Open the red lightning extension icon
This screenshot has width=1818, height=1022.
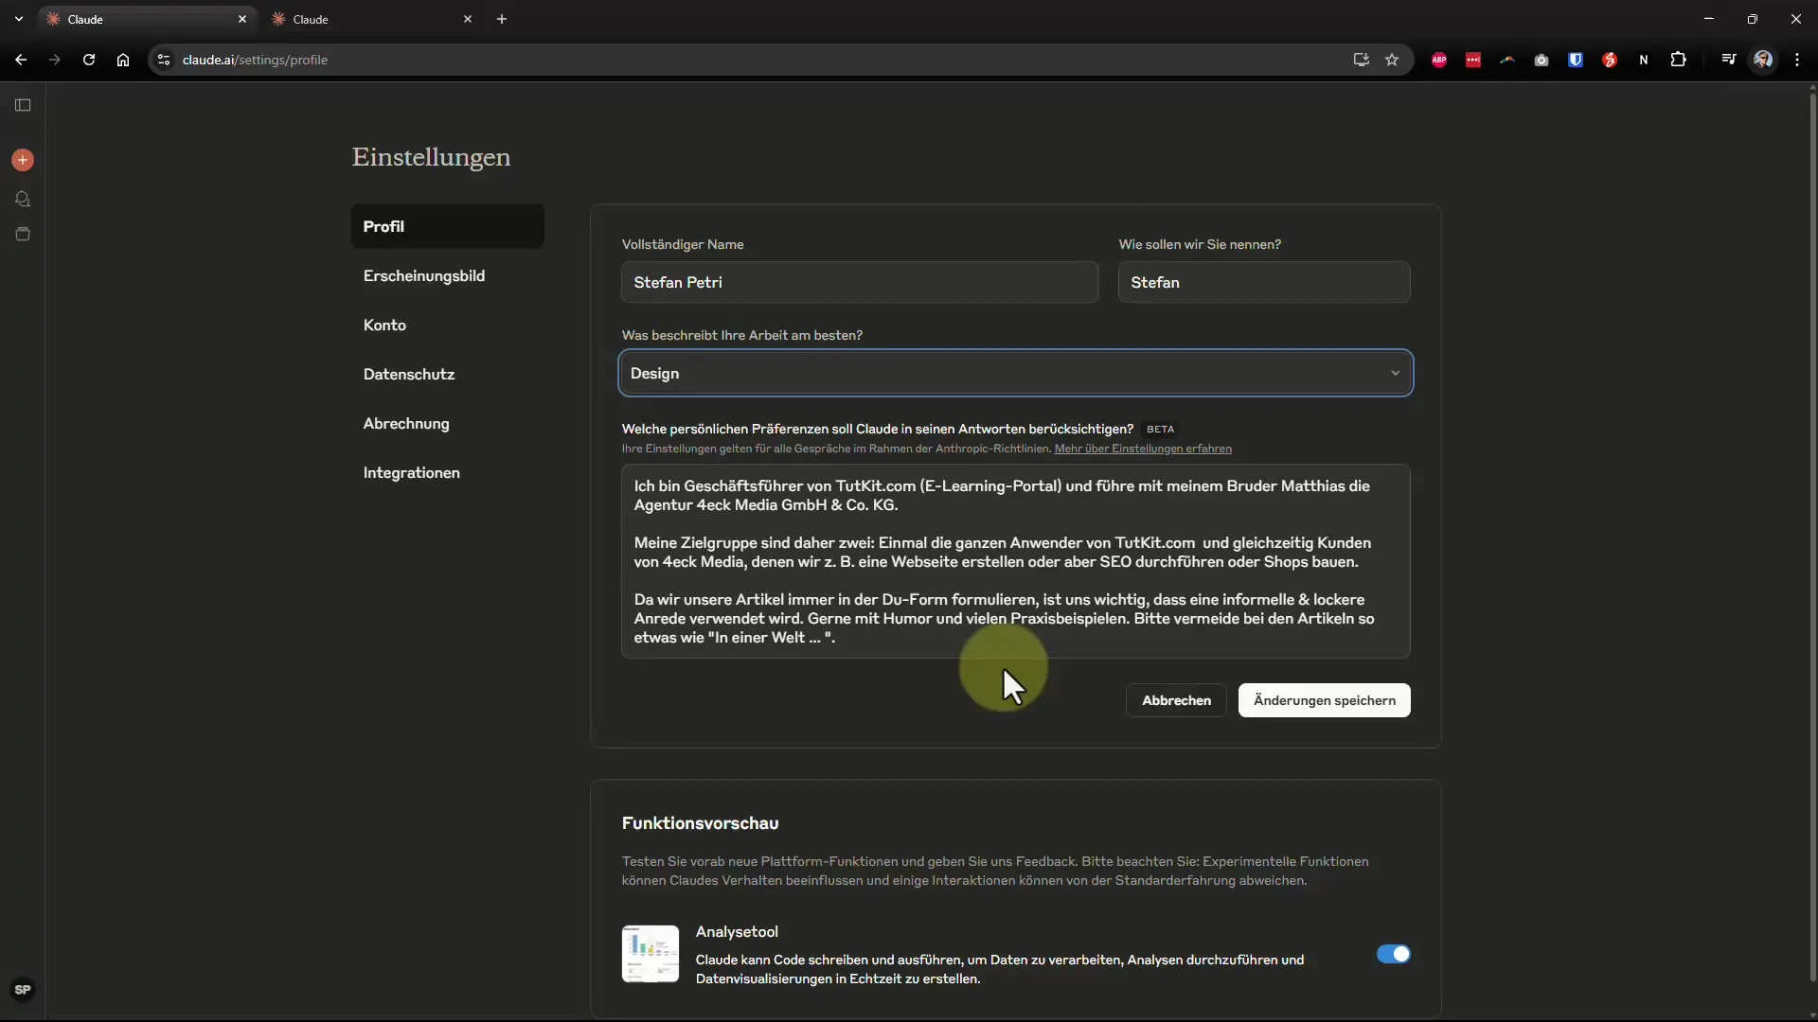(x=1609, y=60)
